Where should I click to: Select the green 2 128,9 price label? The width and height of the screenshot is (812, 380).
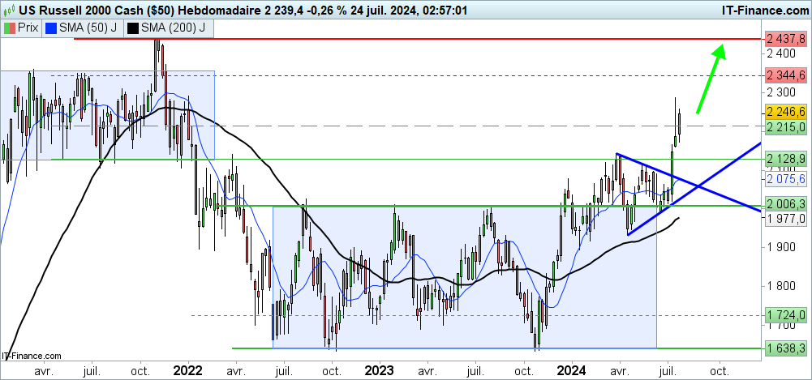point(784,160)
